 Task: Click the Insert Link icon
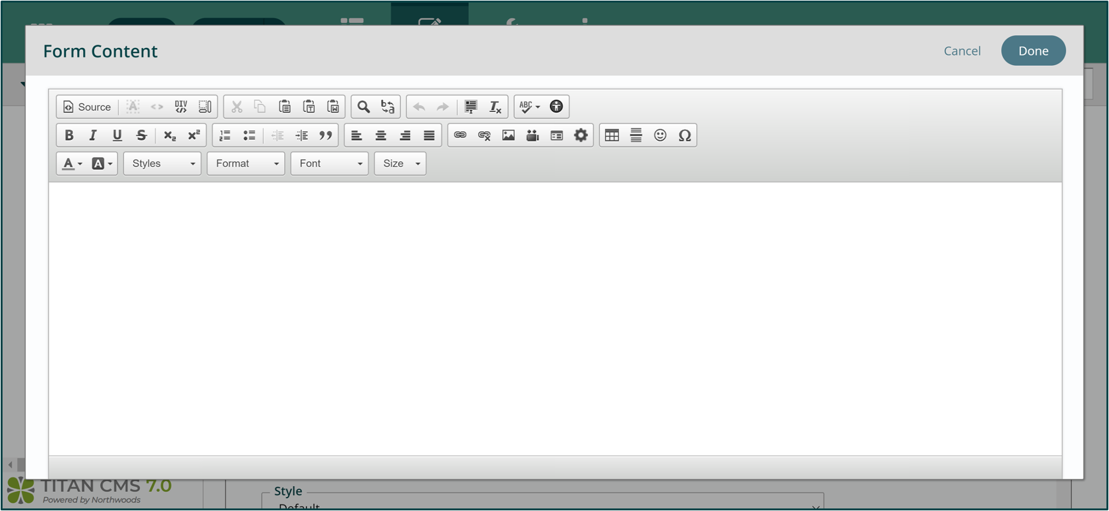pyautogui.click(x=460, y=135)
